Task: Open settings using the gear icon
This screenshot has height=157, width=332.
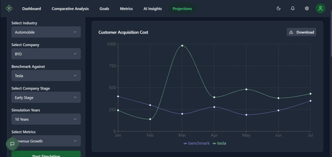Action: pos(307,8)
